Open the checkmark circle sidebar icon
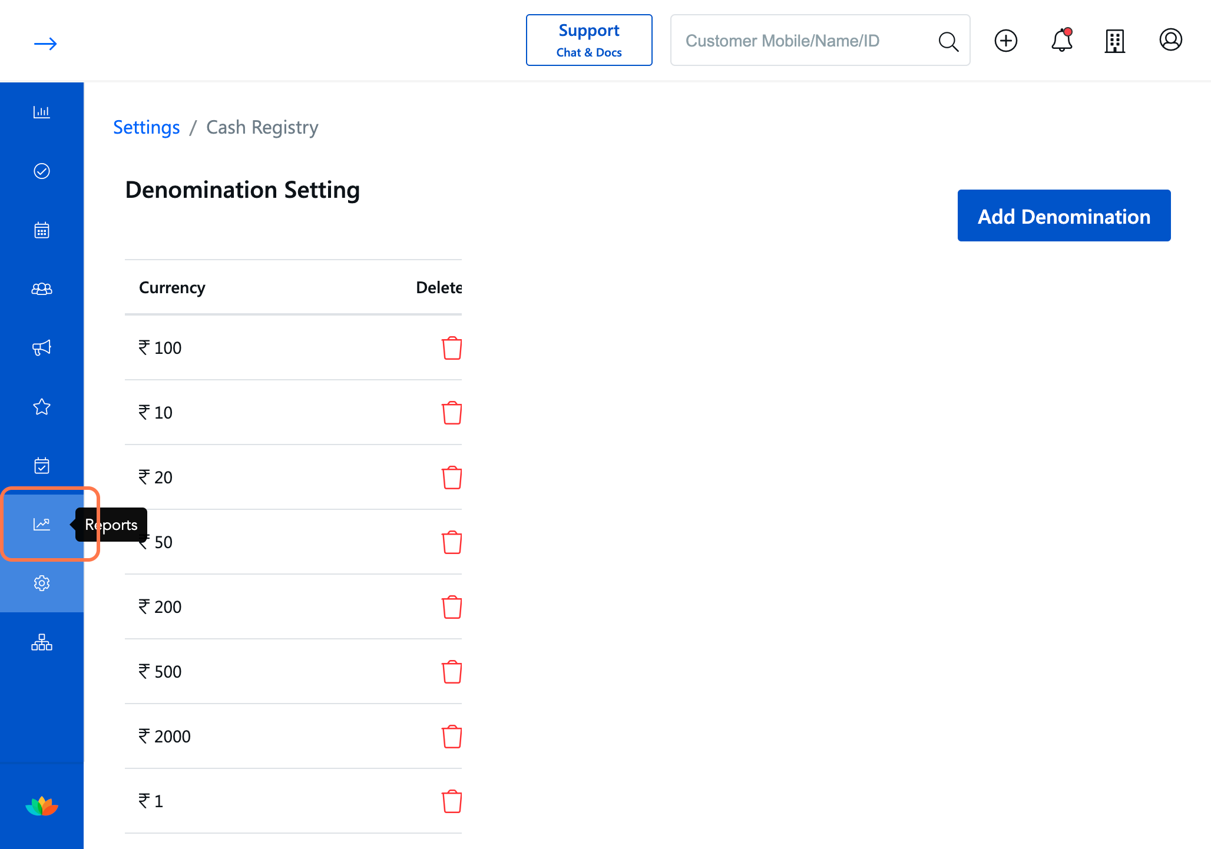 click(42, 171)
